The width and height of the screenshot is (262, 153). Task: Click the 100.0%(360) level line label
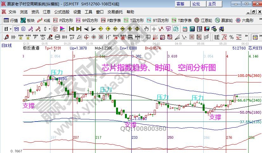click(249, 76)
